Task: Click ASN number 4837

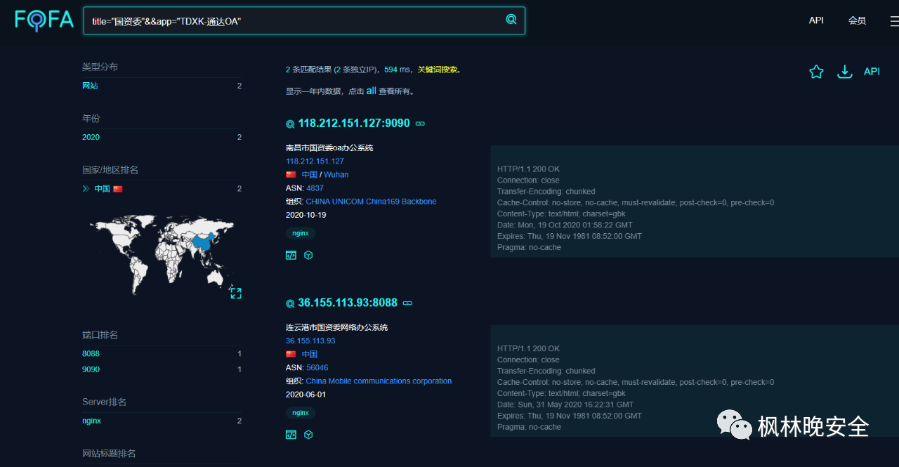Action: pos(315,188)
